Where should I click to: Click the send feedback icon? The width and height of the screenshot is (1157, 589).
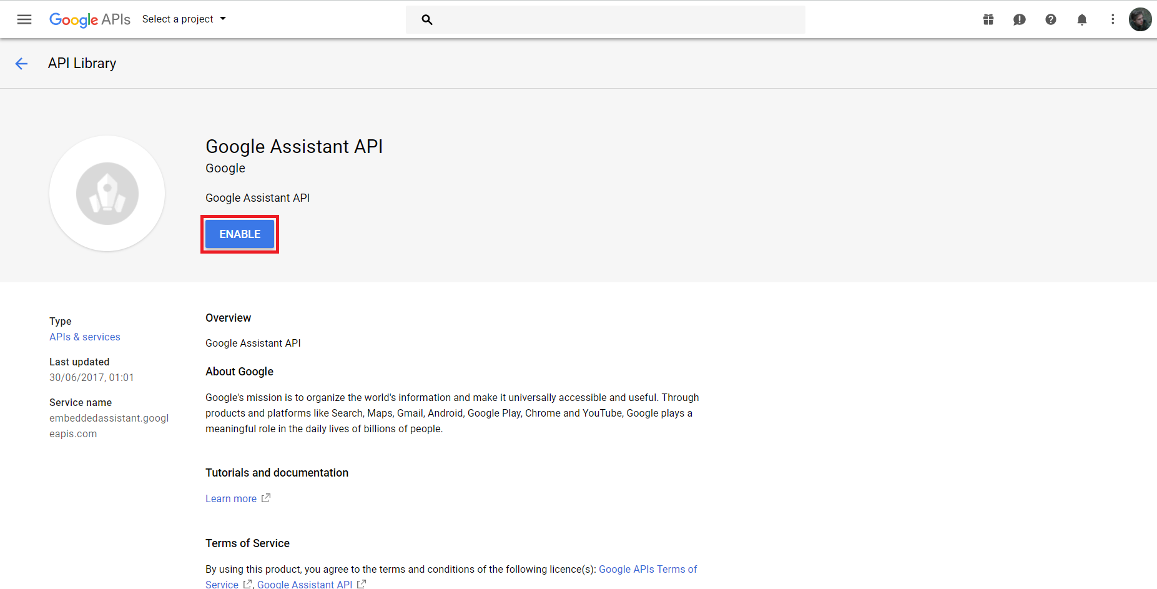(1020, 19)
